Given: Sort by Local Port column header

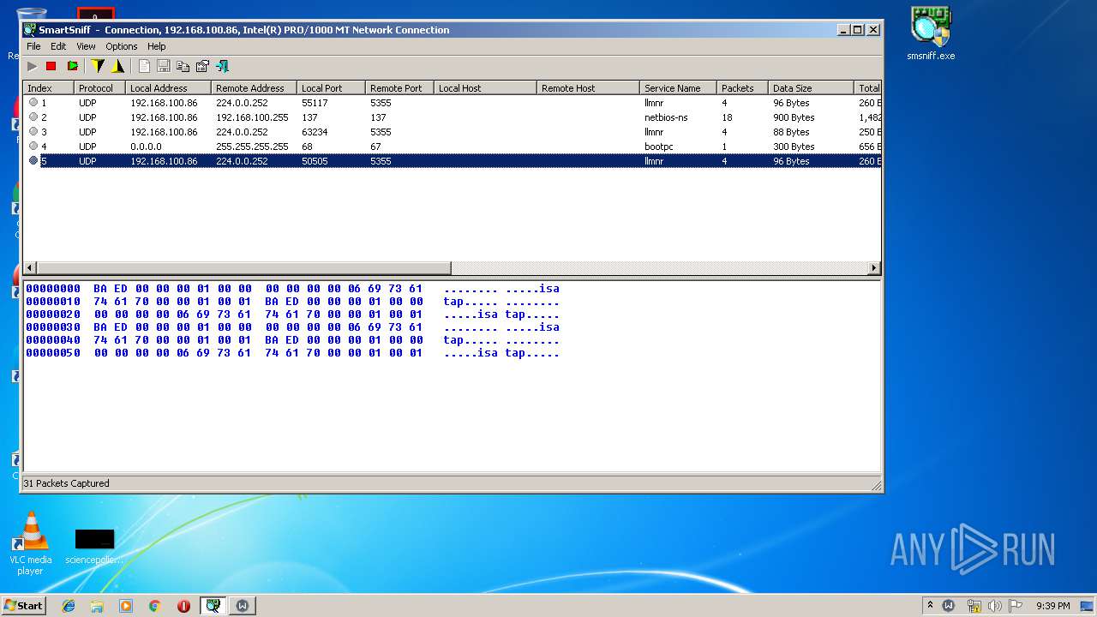Looking at the screenshot, I should (331, 88).
